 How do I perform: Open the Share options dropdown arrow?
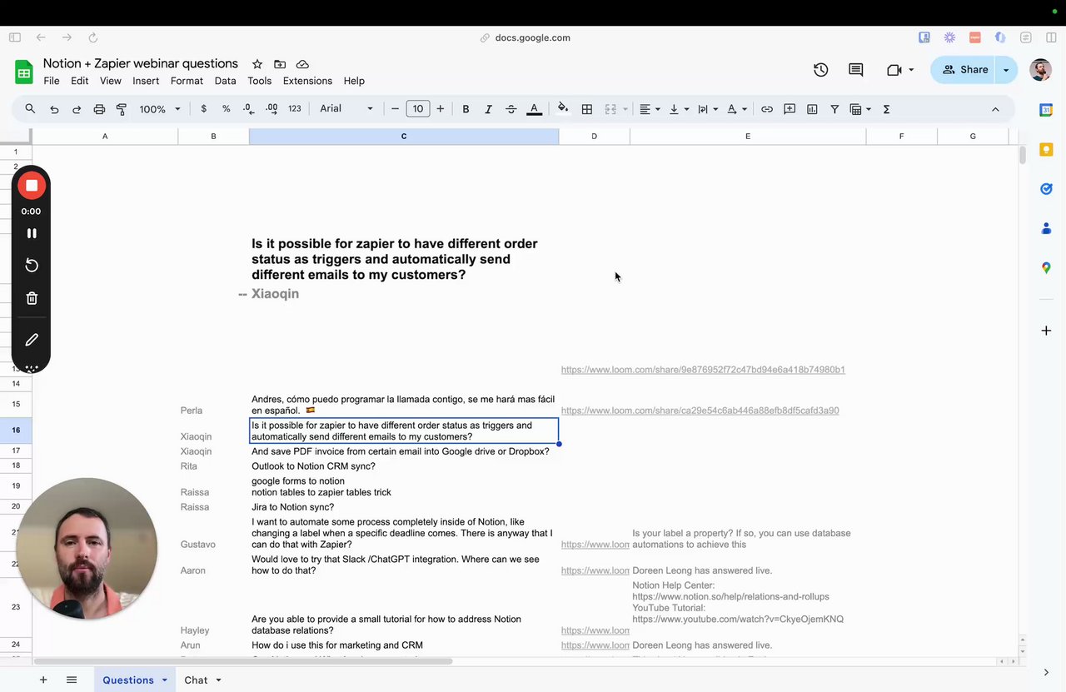click(1006, 70)
